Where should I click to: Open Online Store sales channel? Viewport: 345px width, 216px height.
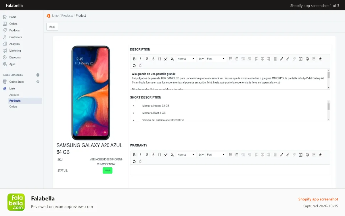16,82
